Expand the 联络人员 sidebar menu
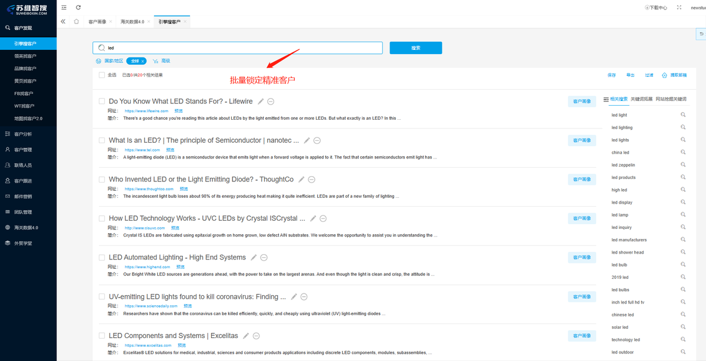Viewport: 706px width, 361px height. pyautogui.click(x=28, y=166)
